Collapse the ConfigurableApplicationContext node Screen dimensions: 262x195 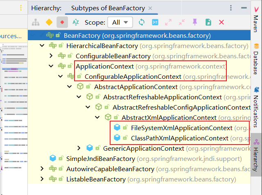[60, 76]
